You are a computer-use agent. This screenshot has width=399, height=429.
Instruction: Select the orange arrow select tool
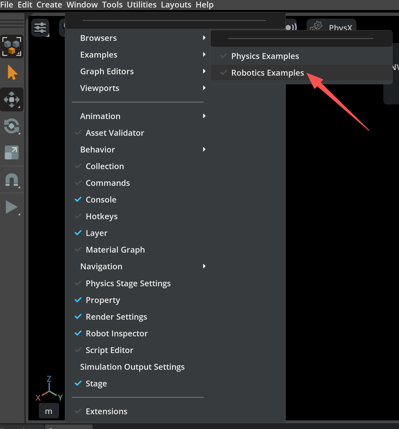click(12, 73)
